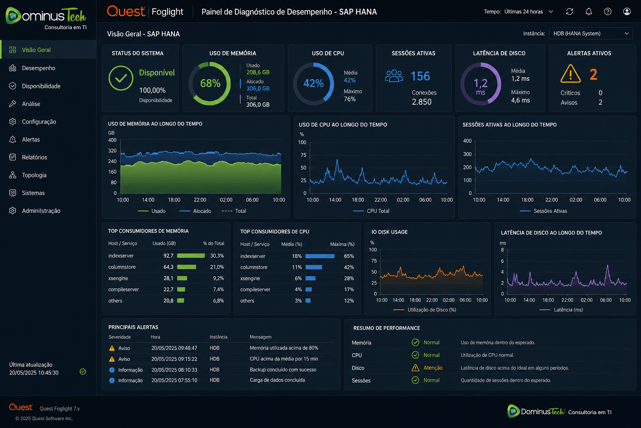641x428 pixels.
Task: Click the 68% memory usage gauge
Action: 210,84
